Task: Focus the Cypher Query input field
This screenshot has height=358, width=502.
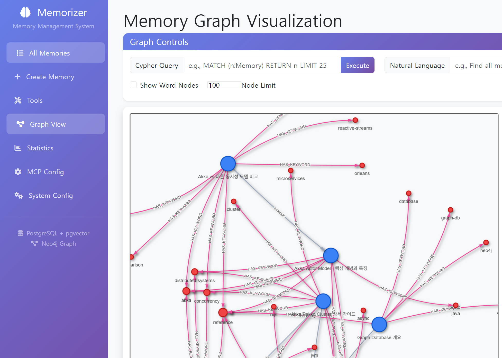Action: coord(262,65)
